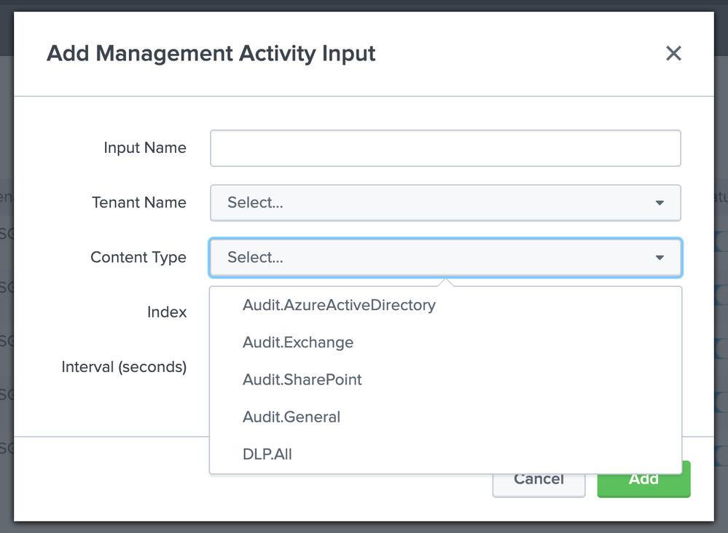Pick the Audit.SharePoint option
This screenshot has height=533, width=728.
(302, 379)
